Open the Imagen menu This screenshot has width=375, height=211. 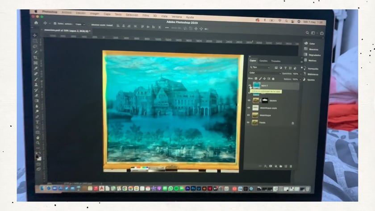coord(95,14)
